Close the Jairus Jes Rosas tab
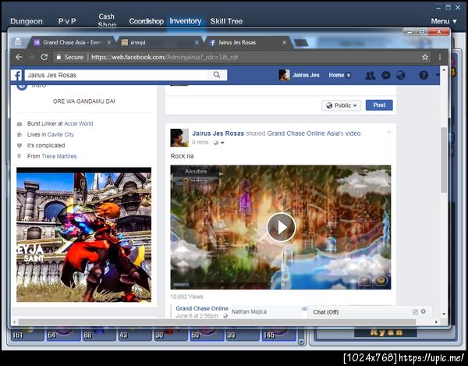468x366 pixels. pos(284,43)
